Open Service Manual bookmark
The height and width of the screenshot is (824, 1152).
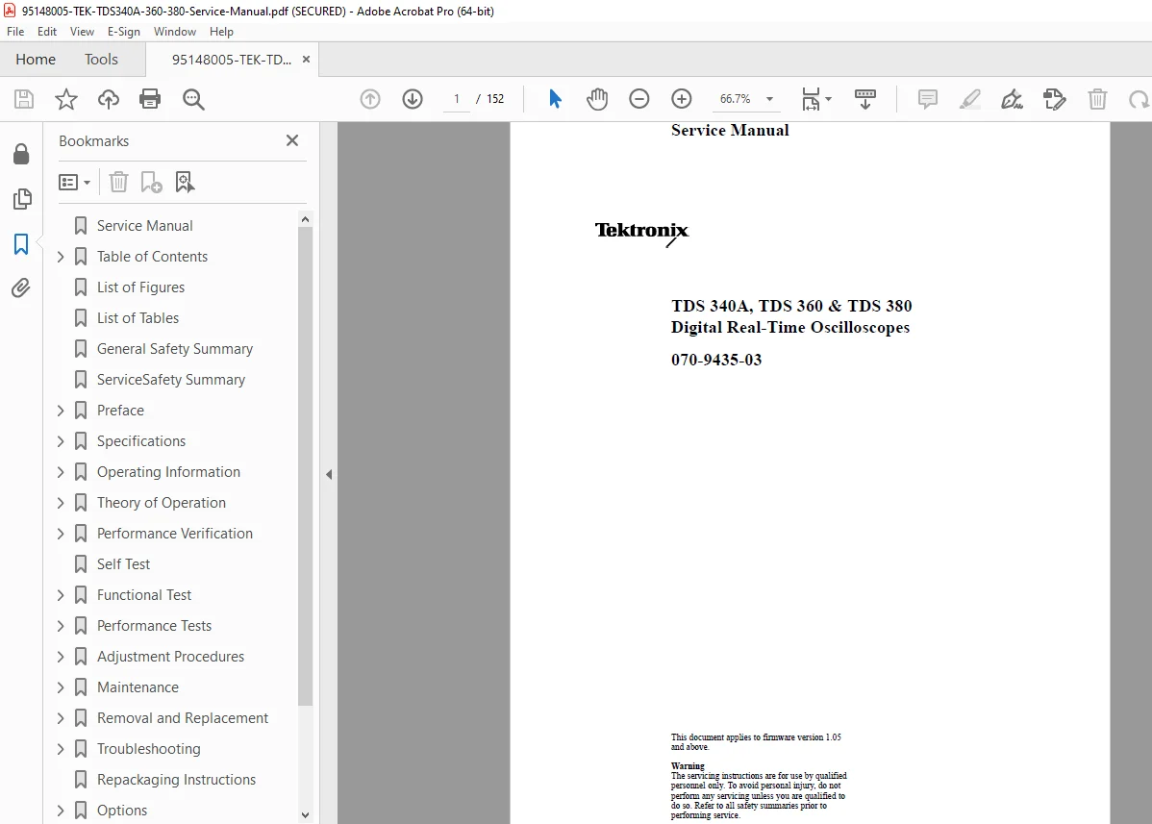(145, 225)
